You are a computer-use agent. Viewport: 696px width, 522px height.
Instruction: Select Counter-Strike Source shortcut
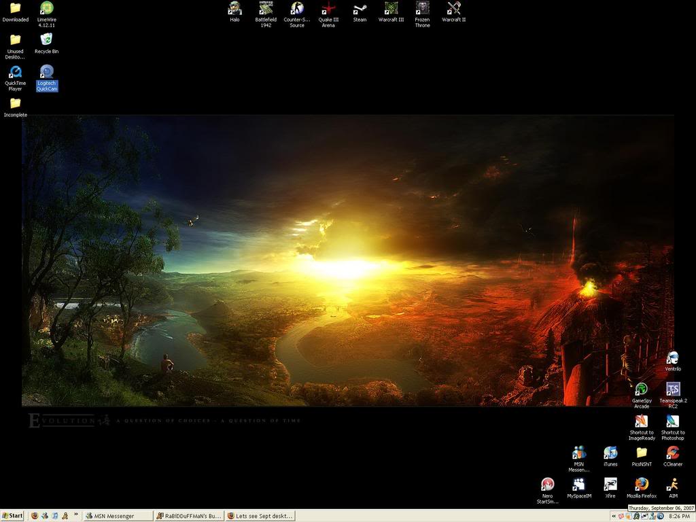click(x=297, y=15)
